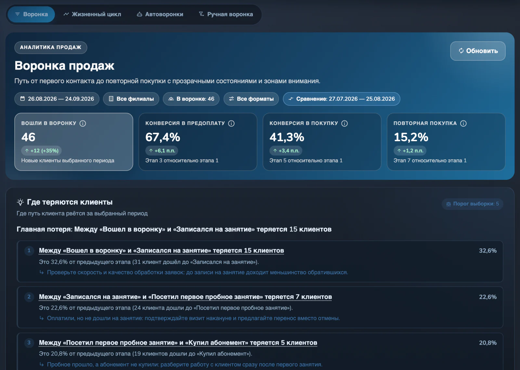Click the manual funnel icon in Ручная воронка tab
Image resolution: width=520 pixels, height=370 pixels.
[x=201, y=14]
